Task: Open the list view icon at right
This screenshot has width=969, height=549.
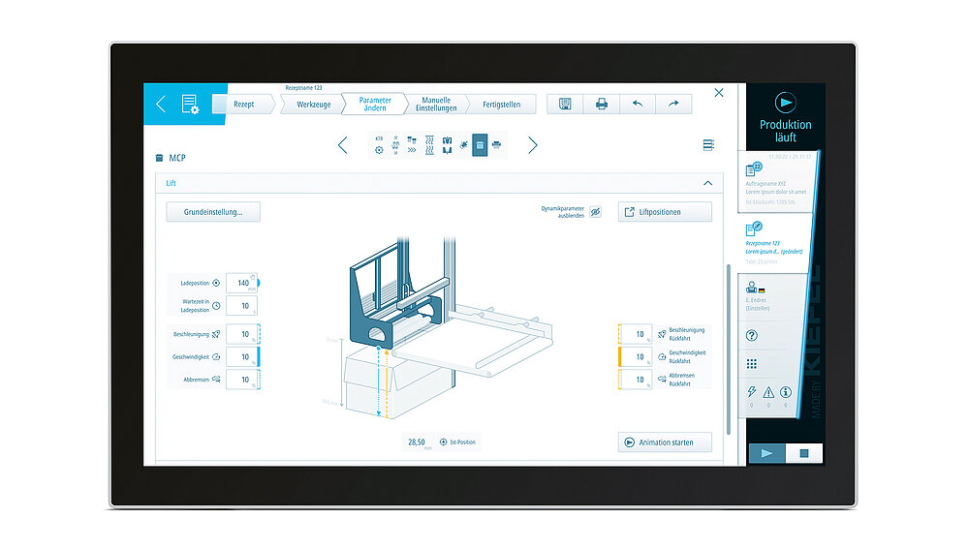Action: click(x=708, y=145)
